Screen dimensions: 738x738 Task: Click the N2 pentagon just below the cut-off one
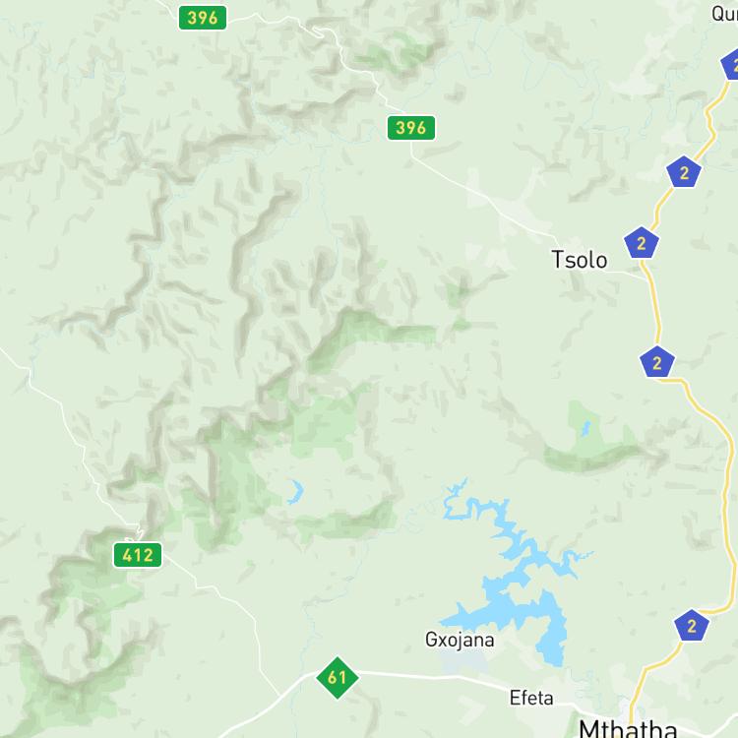pyautogui.click(x=684, y=172)
